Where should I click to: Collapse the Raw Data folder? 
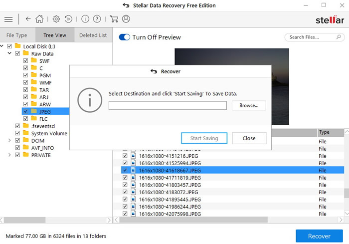(x=10, y=53)
